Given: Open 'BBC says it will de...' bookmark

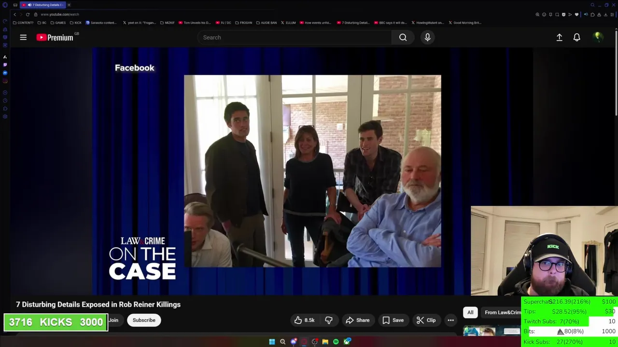Looking at the screenshot, I should (x=390, y=23).
